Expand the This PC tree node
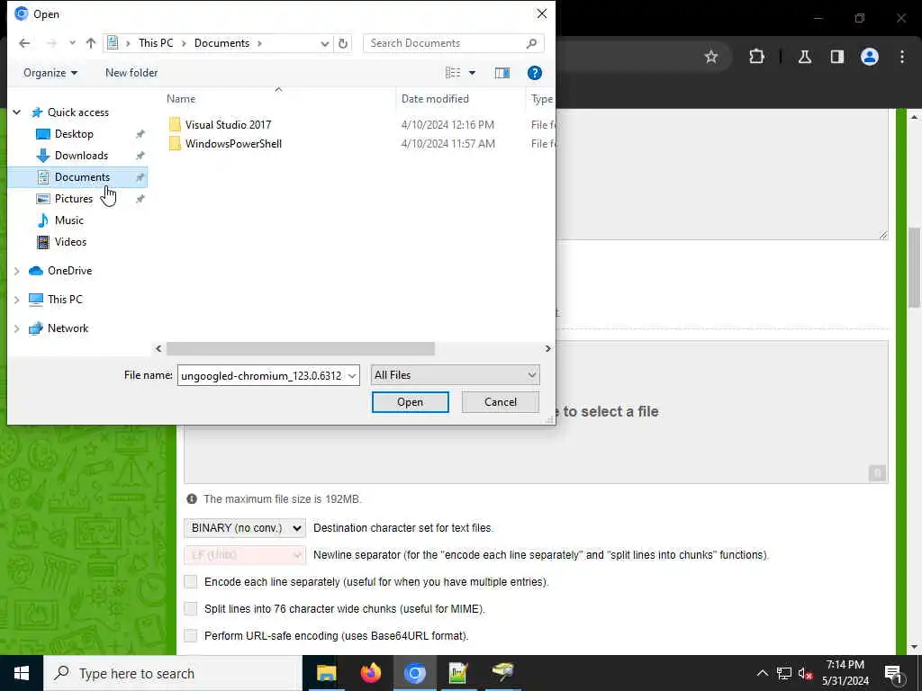 click(x=17, y=300)
